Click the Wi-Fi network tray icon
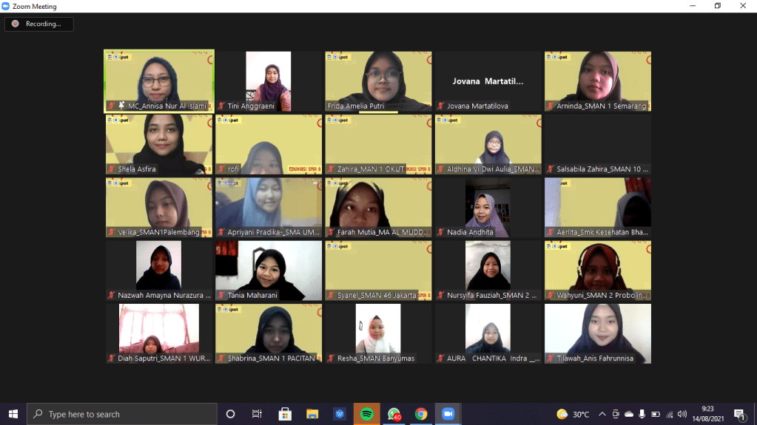The height and width of the screenshot is (425, 757). (669, 414)
